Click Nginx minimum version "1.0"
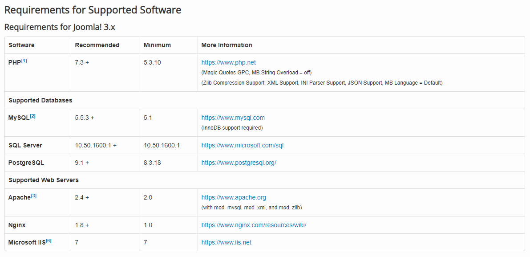The height and width of the screenshot is (257, 530). pos(148,225)
